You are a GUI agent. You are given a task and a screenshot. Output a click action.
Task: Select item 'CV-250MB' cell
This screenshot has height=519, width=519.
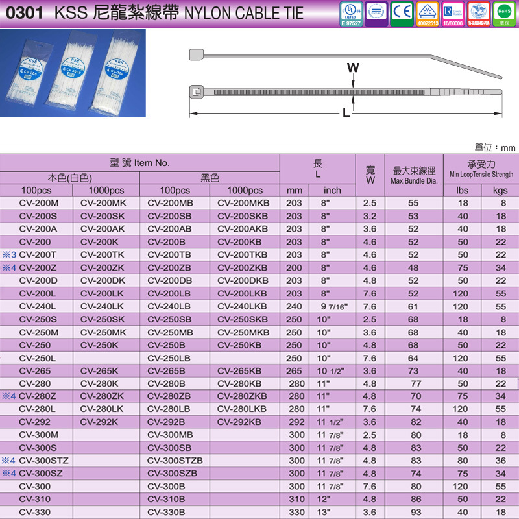coord(170,332)
